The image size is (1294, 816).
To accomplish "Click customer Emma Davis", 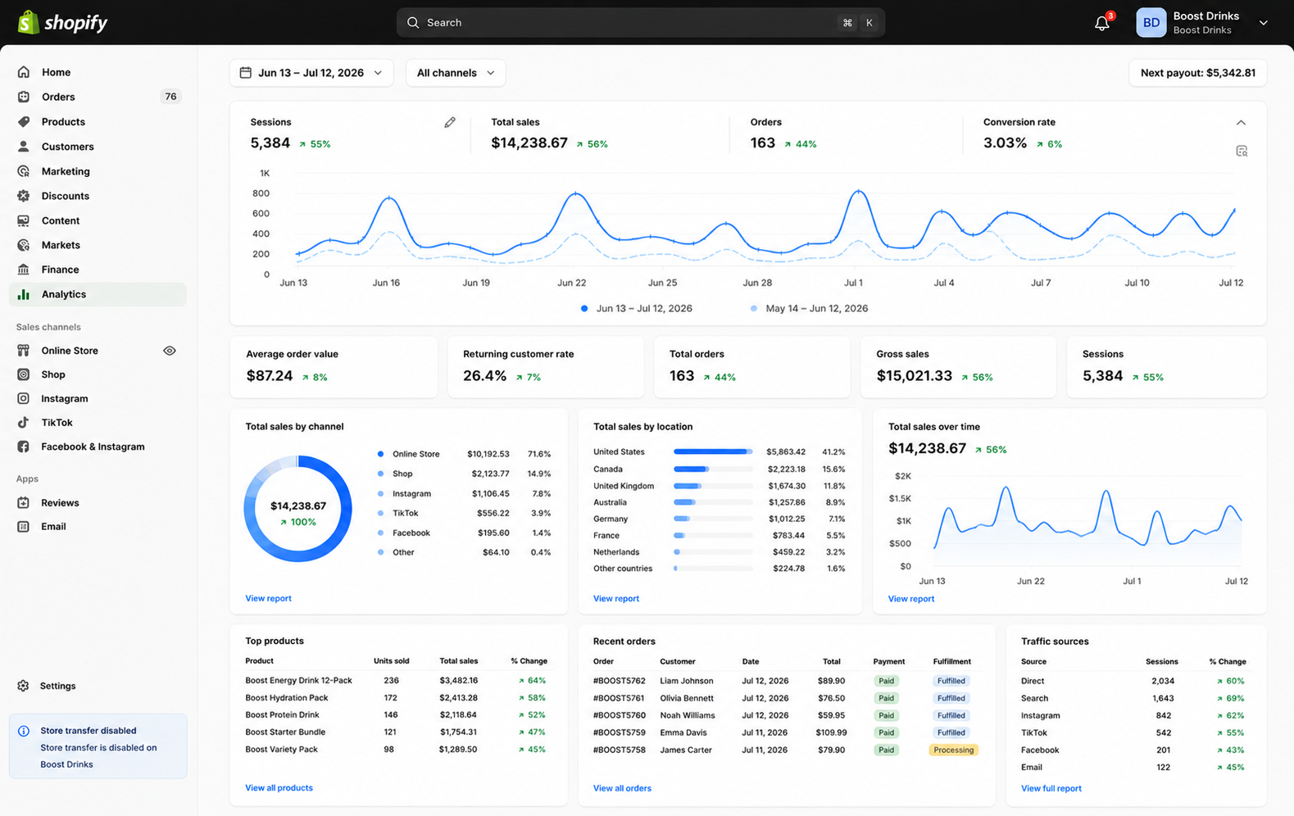I will [683, 732].
